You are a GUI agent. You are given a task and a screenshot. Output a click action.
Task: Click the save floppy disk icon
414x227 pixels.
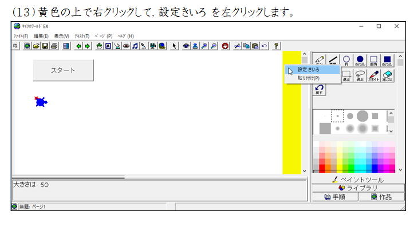45,46
